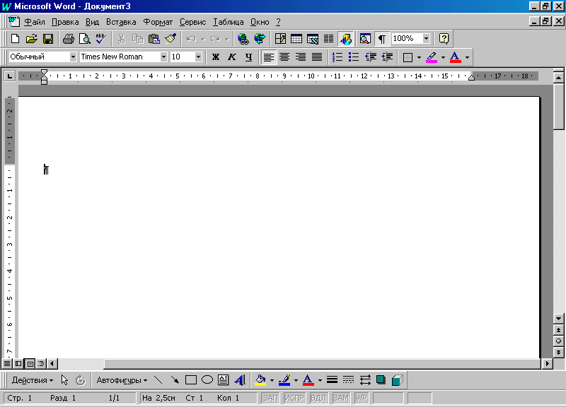This screenshot has height=407, width=566.
Task: Set columns layout icon
Action: pos(328,39)
